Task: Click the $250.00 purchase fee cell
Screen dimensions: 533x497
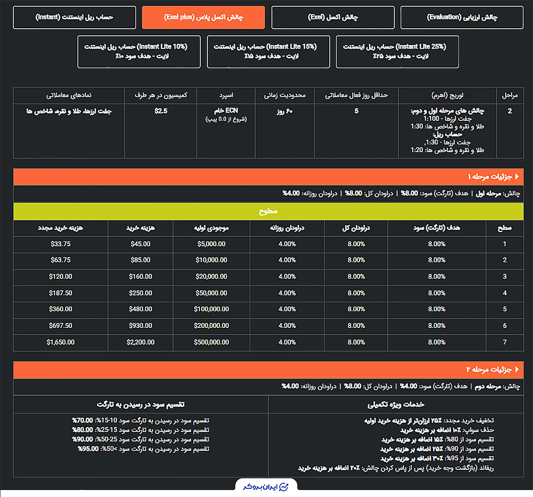Action: click(x=140, y=293)
